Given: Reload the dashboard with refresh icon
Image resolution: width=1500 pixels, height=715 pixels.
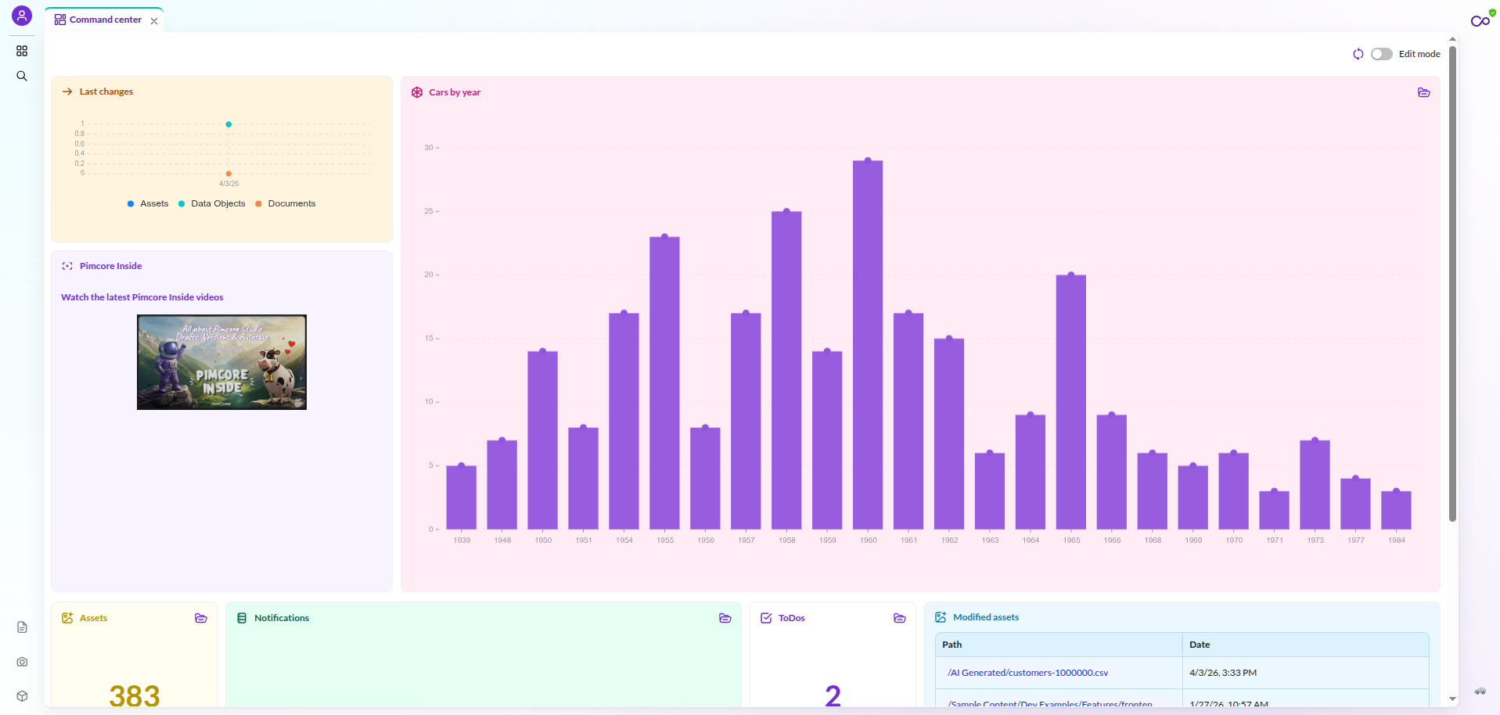Looking at the screenshot, I should [x=1358, y=54].
